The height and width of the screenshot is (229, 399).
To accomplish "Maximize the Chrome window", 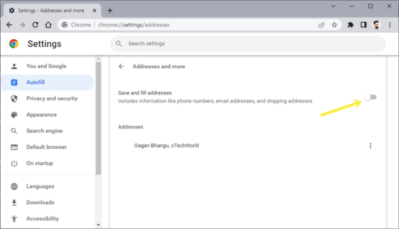I will pos(370,6).
